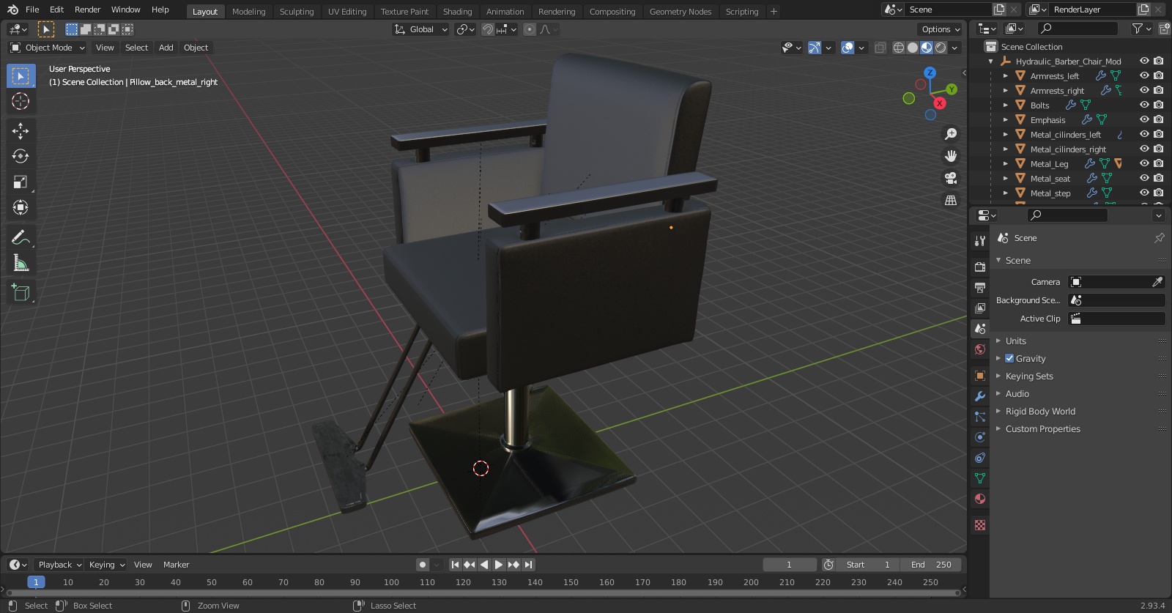Select the Measure tool
Screen dimensions: 1172x613
point(21,263)
